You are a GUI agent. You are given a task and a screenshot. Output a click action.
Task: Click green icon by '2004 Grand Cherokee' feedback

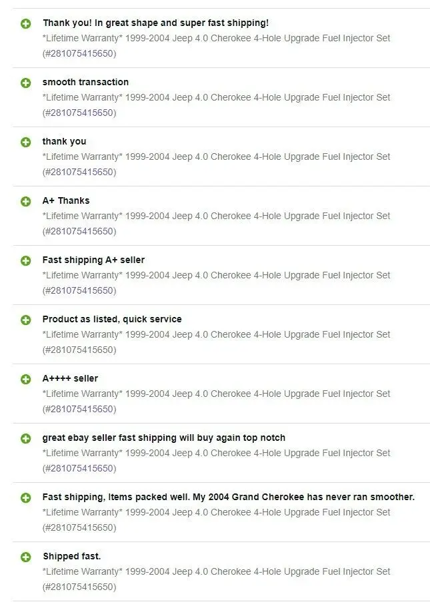25,497
